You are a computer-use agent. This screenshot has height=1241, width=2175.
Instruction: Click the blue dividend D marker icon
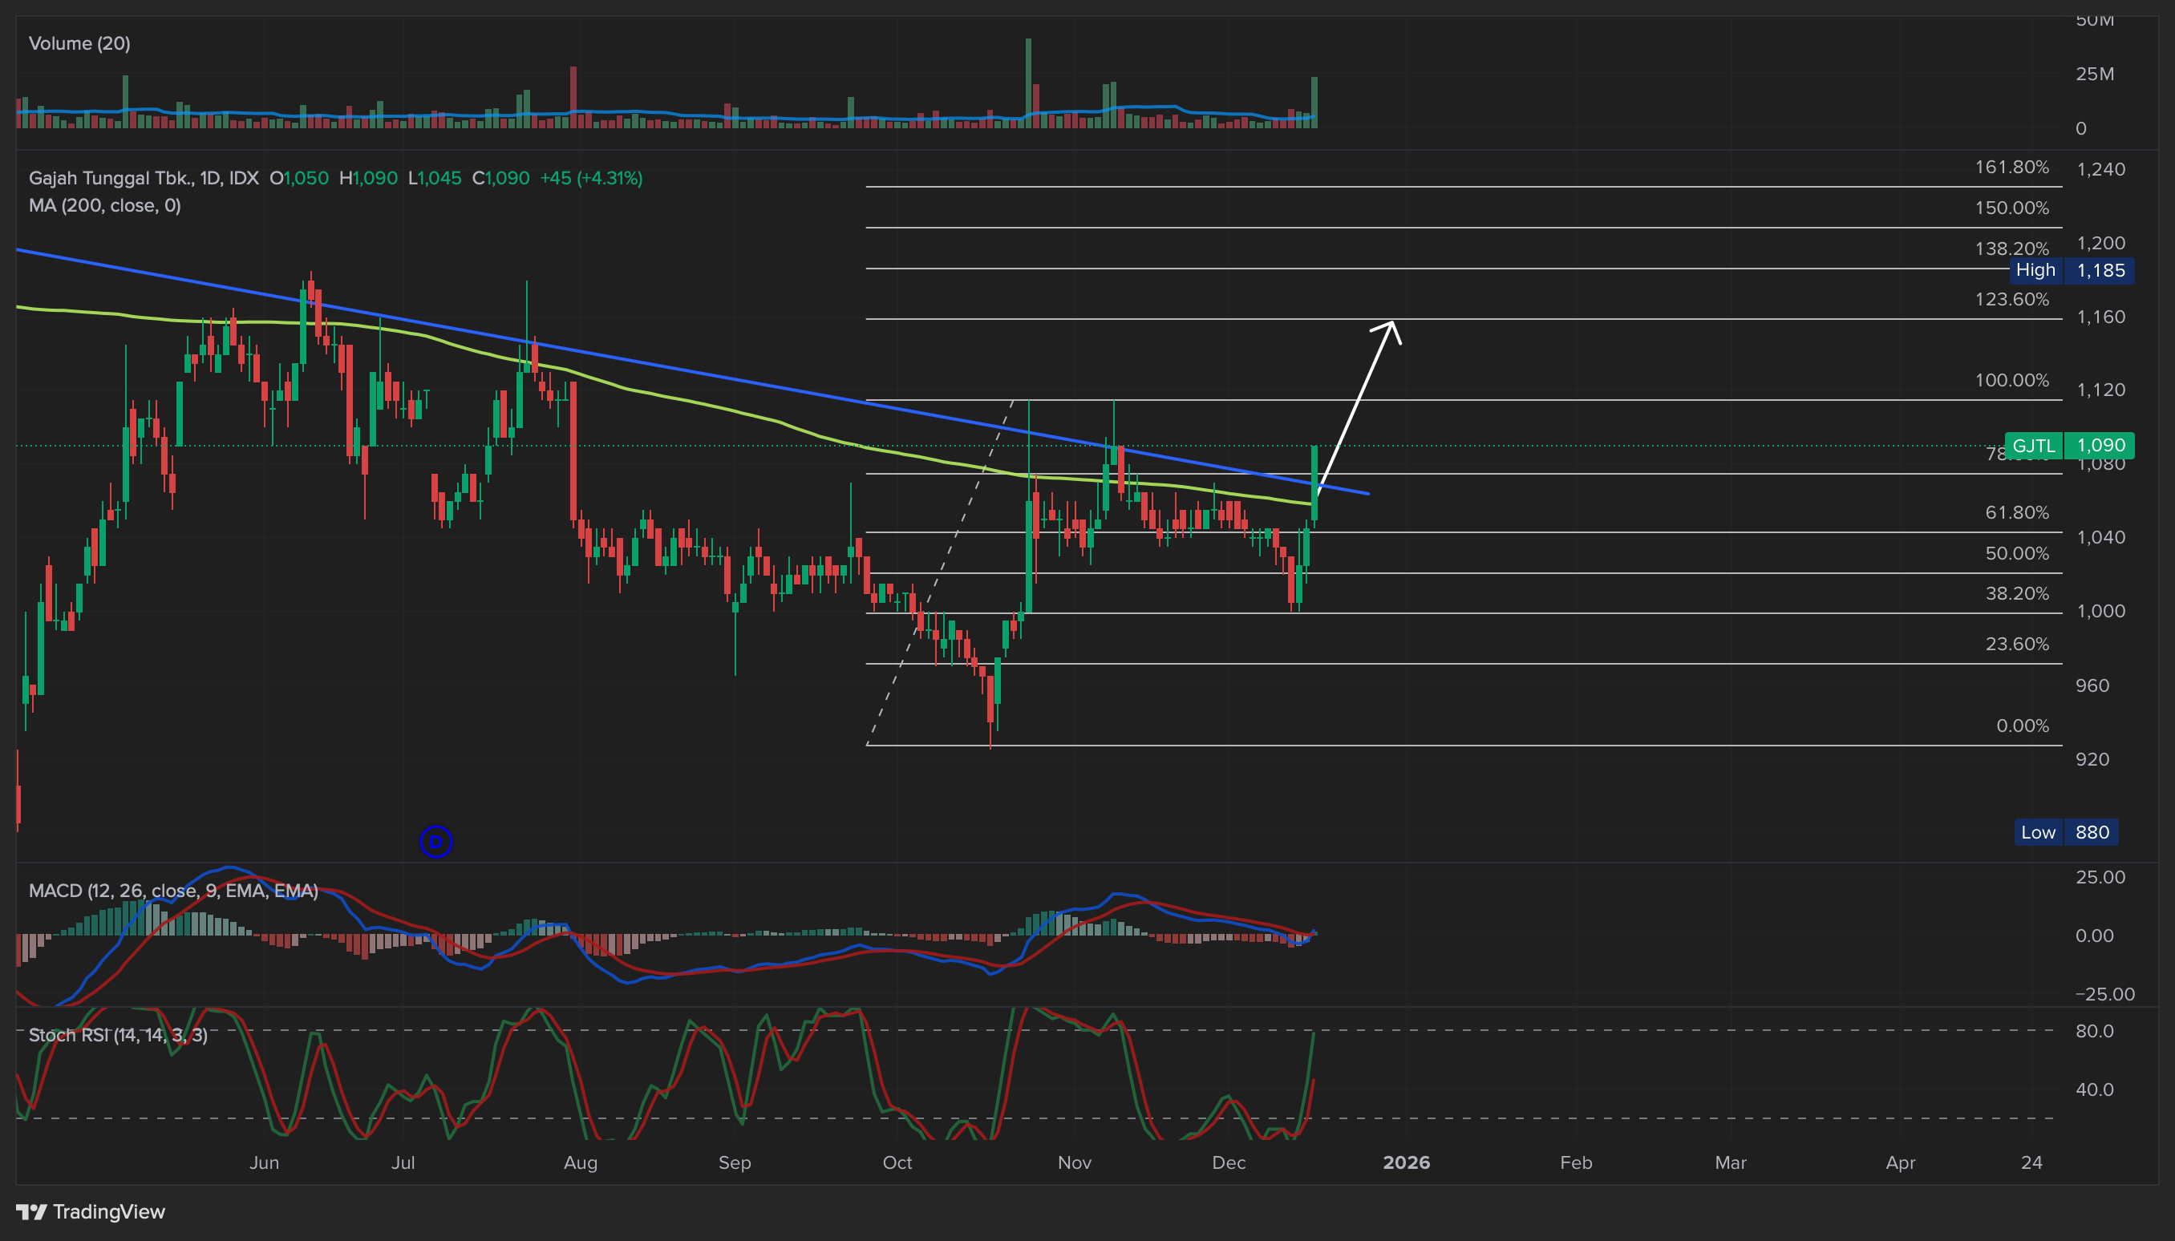point(435,842)
